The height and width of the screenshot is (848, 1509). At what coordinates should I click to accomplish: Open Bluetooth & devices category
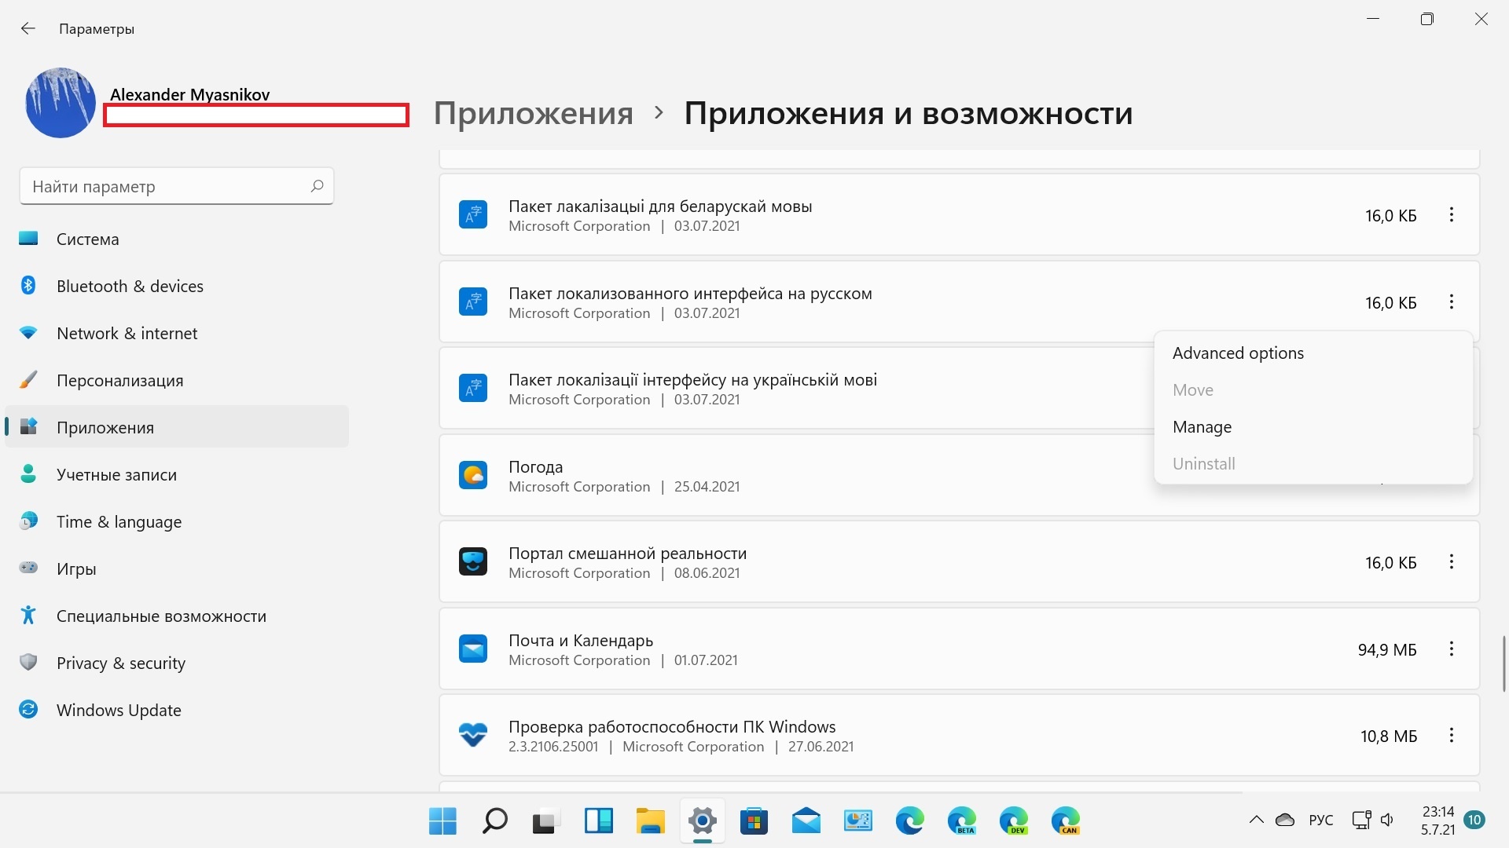click(x=177, y=286)
